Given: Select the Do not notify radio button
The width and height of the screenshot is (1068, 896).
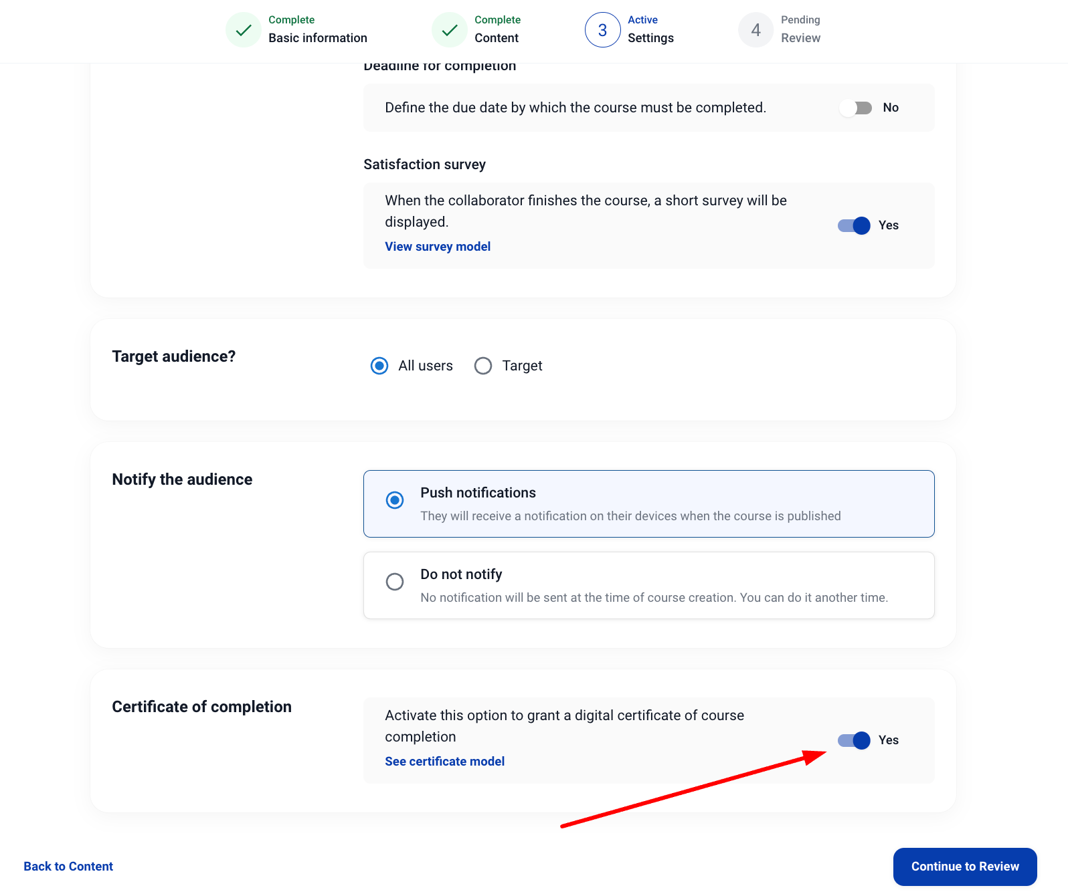Looking at the screenshot, I should click(395, 582).
